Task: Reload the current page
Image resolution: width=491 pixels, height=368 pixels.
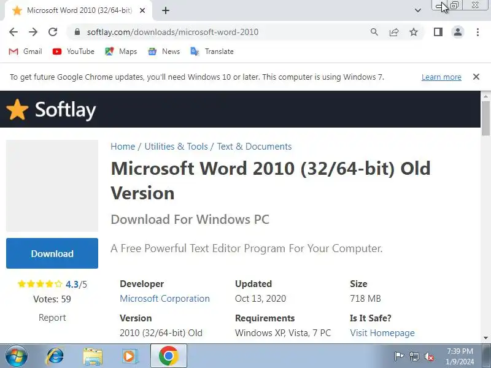Action: point(53,32)
